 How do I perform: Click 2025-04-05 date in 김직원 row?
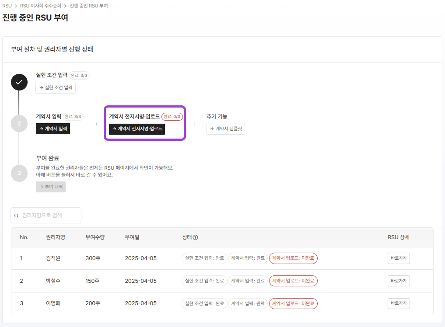pos(141,258)
